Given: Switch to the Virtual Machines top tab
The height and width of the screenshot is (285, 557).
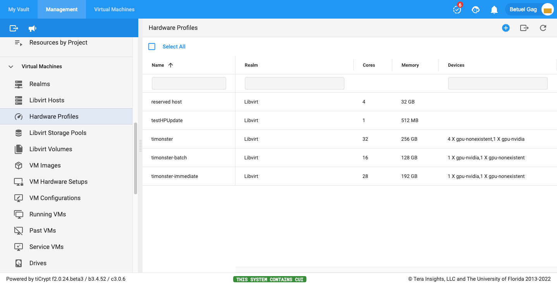Looking at the screenshot, I should pyautogui.click(x=114, y=9).
